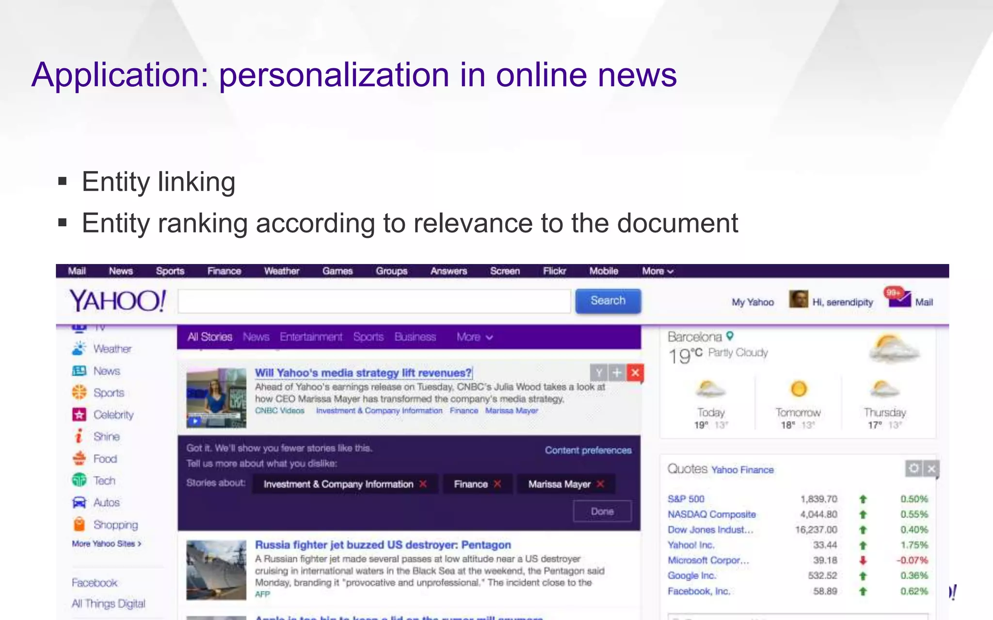
Task: Click the Done button
Action: 602,511
